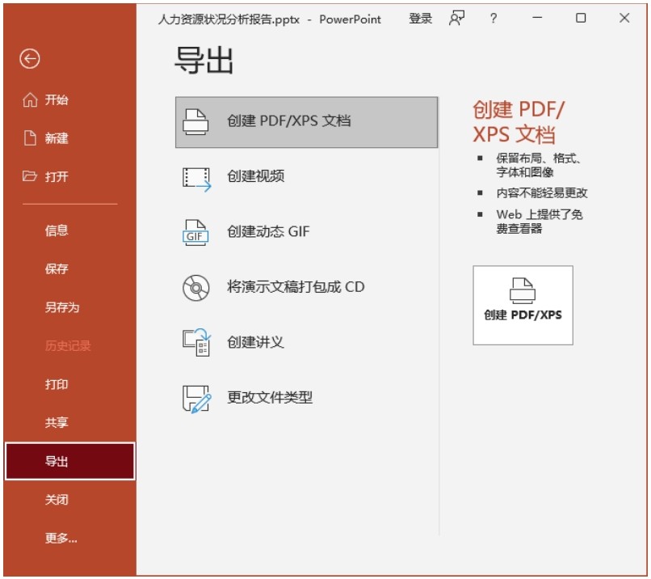This screenshot has width=651, height=579.
Task: Open the feedback icon in title bar
Action: tap(457, 19)
